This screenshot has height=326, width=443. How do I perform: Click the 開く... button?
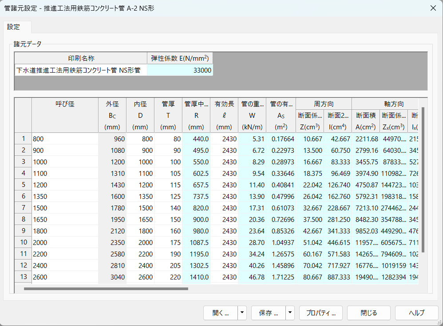click(221, 313)
